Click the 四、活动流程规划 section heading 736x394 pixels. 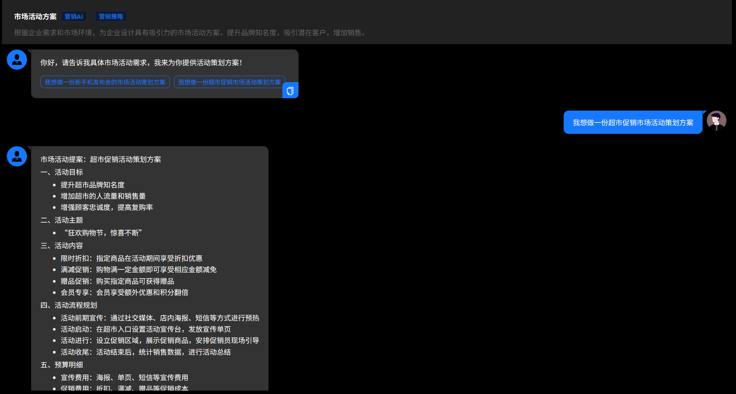pos(69,305)
